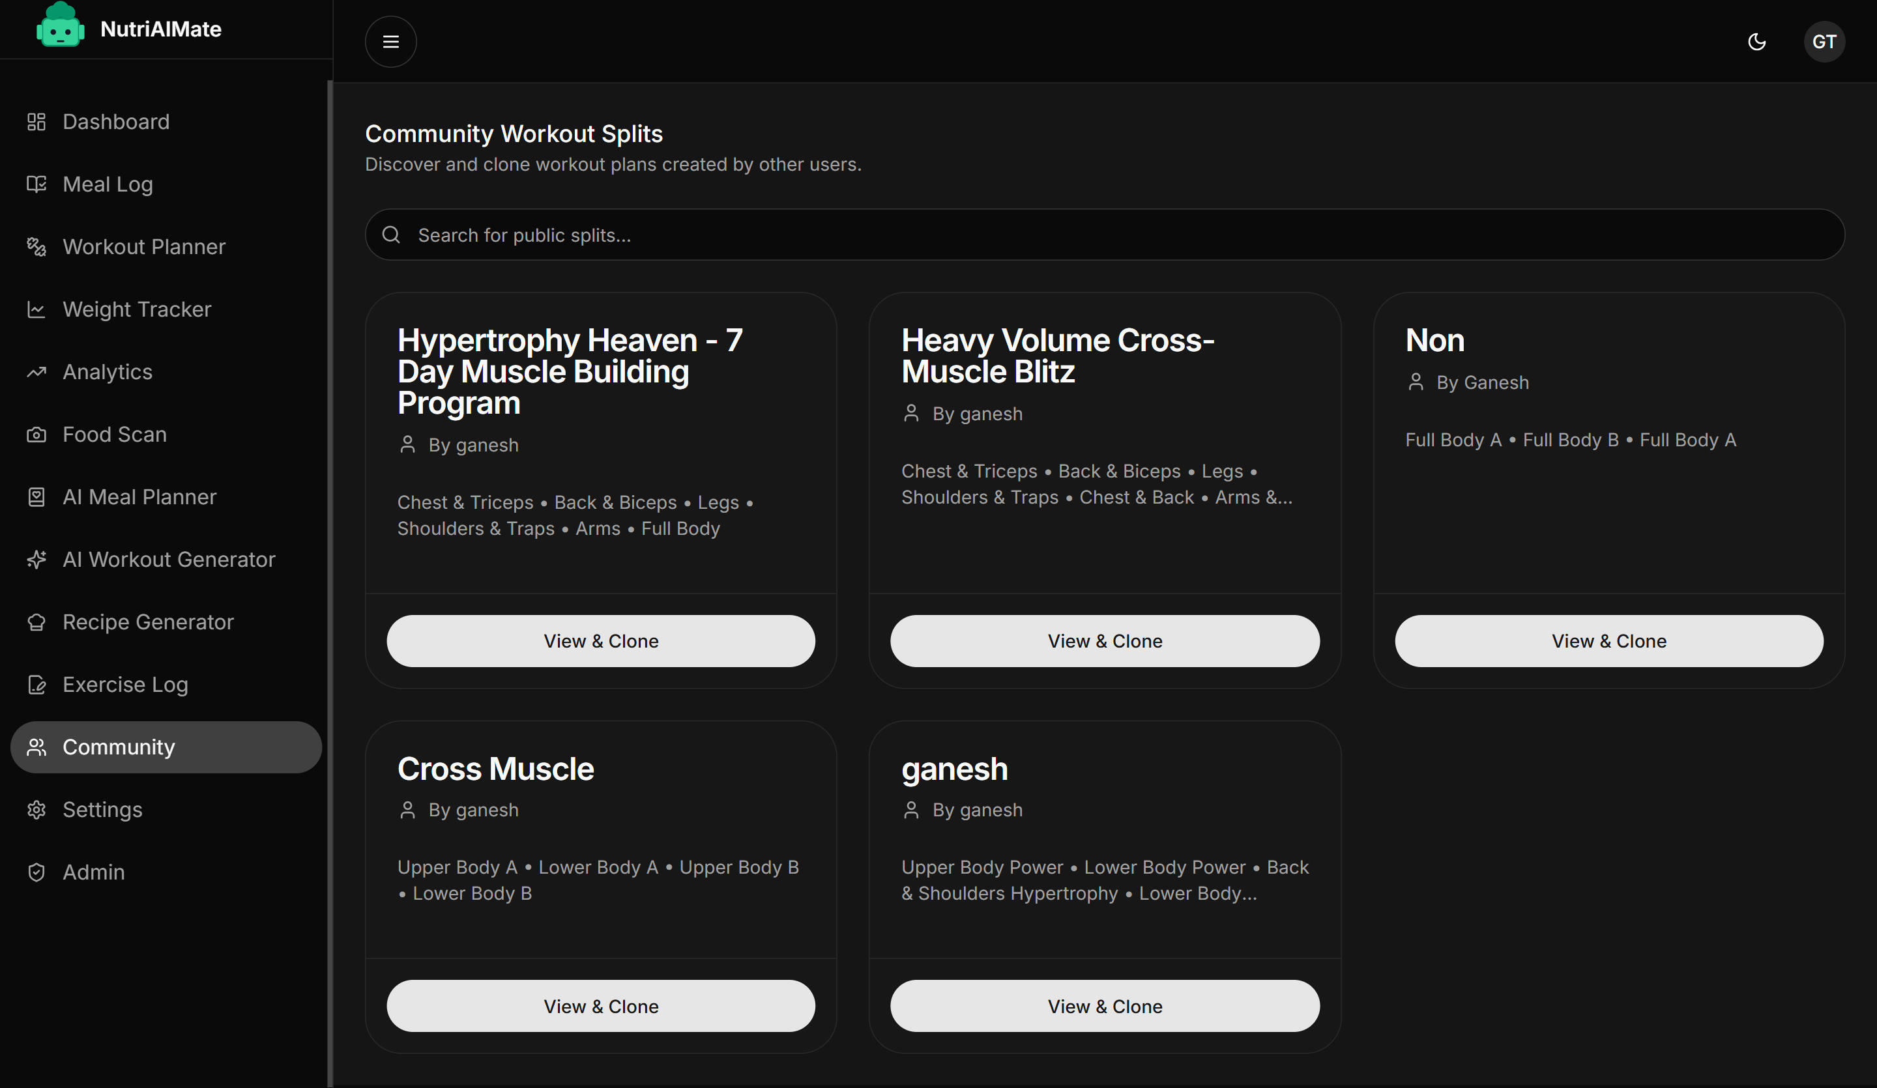Toggle dark mode with the moon icon
Screen dimensions: 1877x1088
click(x=1756, y=42)
